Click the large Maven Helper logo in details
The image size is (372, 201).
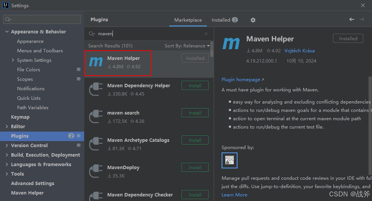click(x=231, y=43)
